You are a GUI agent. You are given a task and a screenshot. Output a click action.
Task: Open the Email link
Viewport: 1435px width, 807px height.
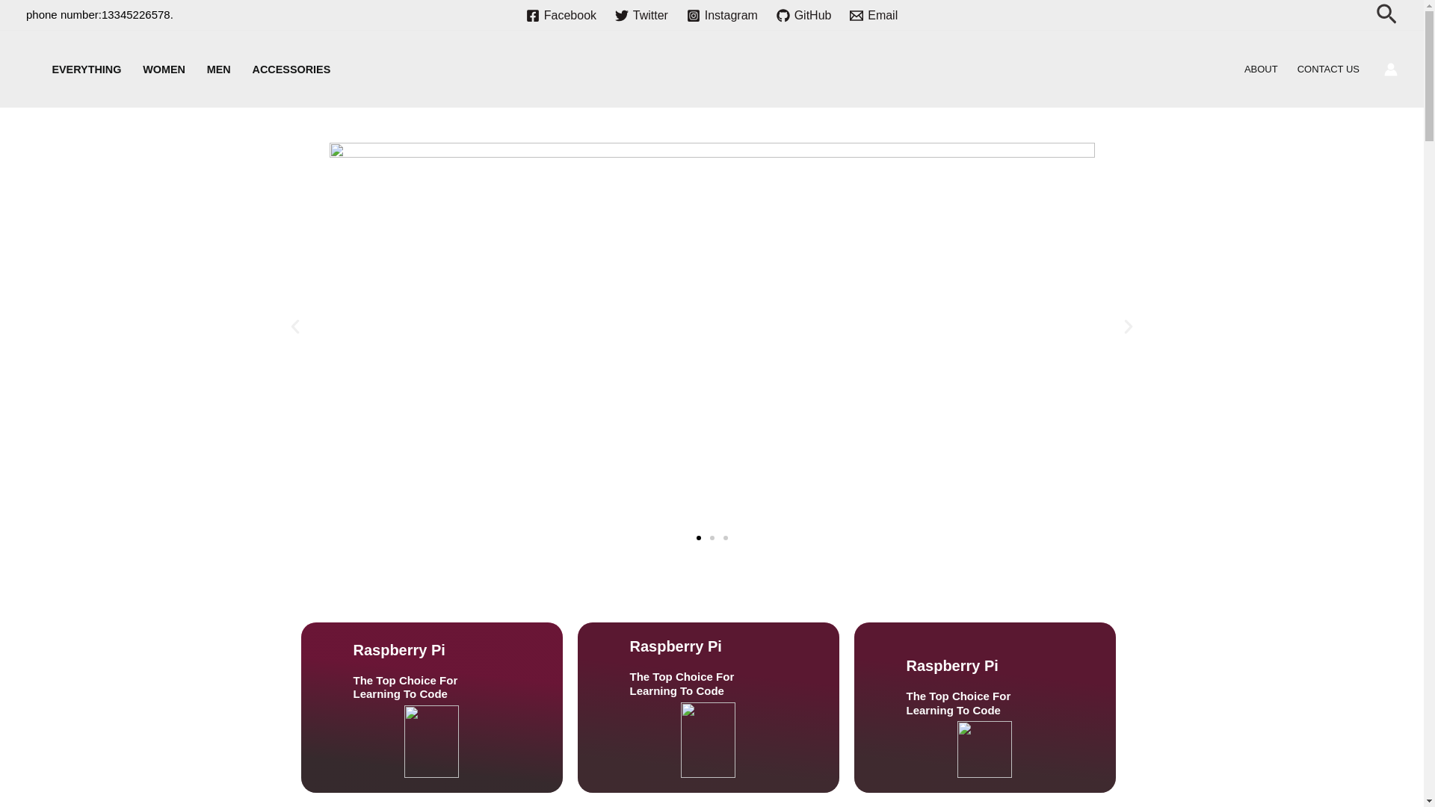click(x=874, y=16)
